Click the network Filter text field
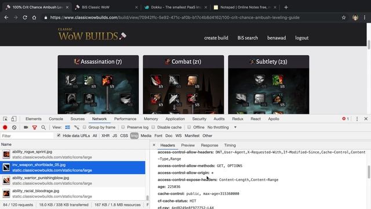The height and width of the screenshot is (209, 371). 27,136
